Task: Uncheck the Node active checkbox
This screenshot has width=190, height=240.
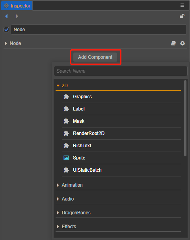Action: pyautogui.click(x=6, y=30)
